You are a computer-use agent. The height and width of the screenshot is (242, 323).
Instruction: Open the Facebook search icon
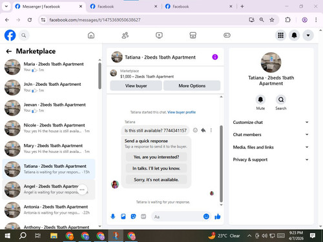point(24,35)
